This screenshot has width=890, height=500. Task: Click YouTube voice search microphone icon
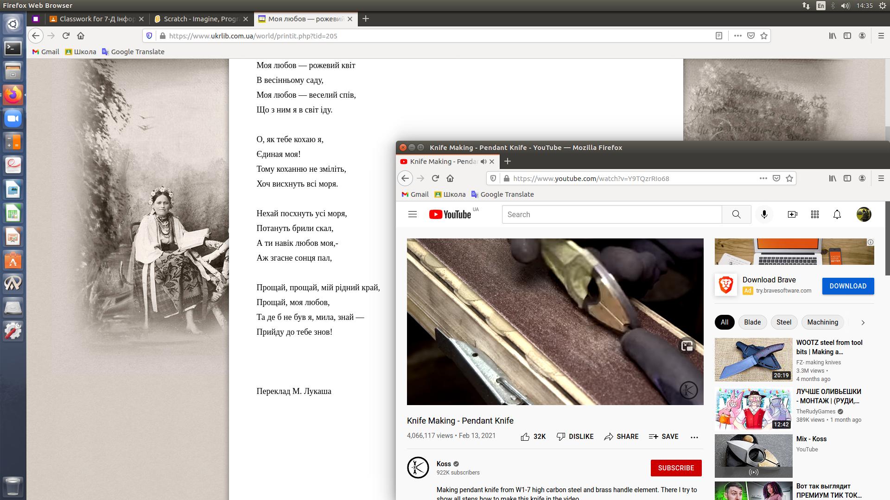[764, 214]
